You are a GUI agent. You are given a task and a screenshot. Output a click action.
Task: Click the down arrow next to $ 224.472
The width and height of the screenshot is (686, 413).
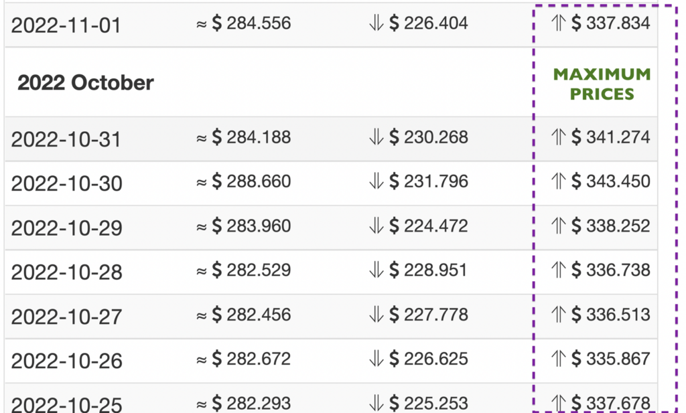point(376,226)
